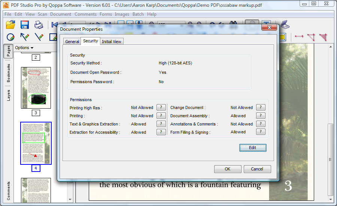The height and width of the screenshot is (206, 337).
Task: Switch to the General tab
Action: tap(72, 42)
